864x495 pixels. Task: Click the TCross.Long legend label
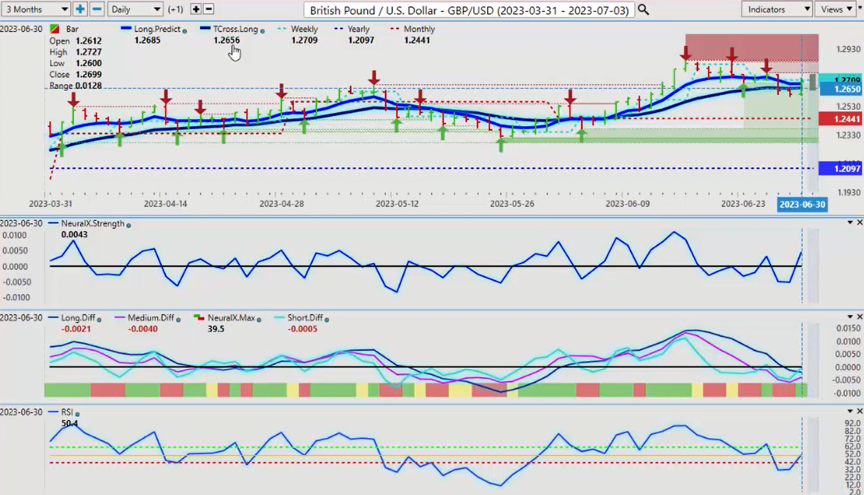236,29
